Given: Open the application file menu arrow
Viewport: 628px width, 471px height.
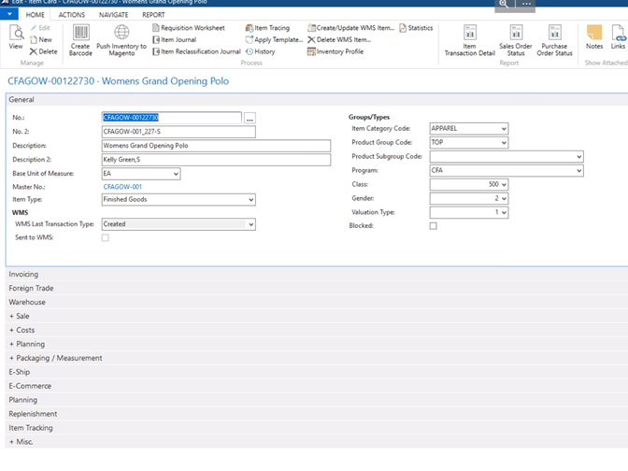Looking at the screenshot, I should point(9,14).
